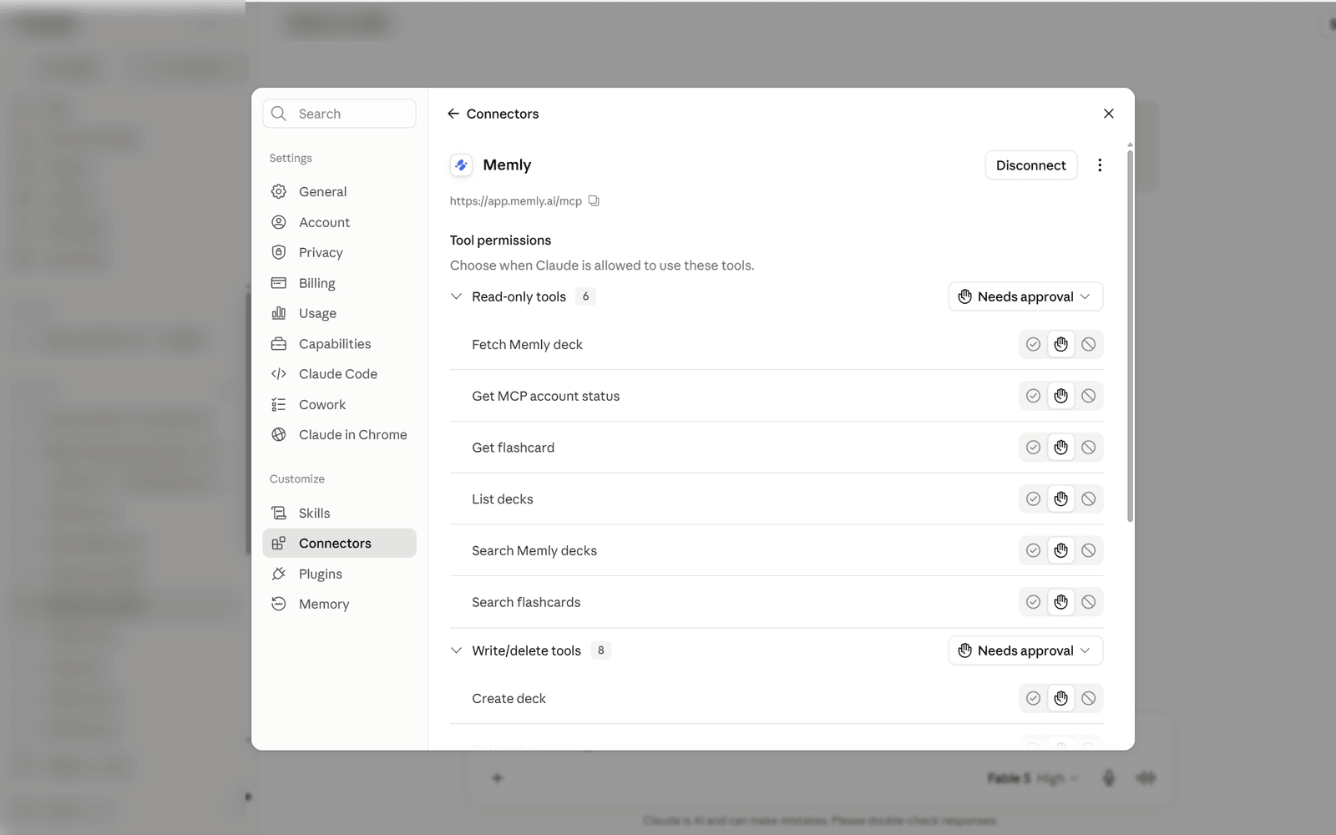
Task: Collapse the Read-only tools section
Action: pos(456,296)
